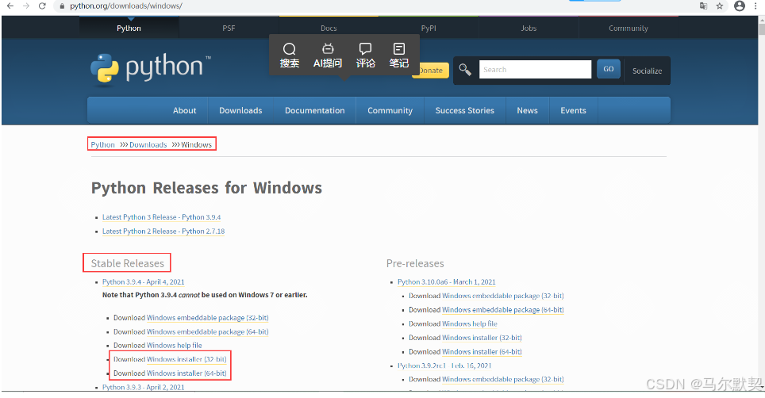
Task: Download 3.9.2rc1 embeddable package 32-bit
Action: pyautogui.click(x=503, y=379)
